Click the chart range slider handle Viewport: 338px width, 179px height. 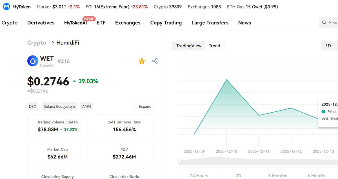tap(179, 160)
